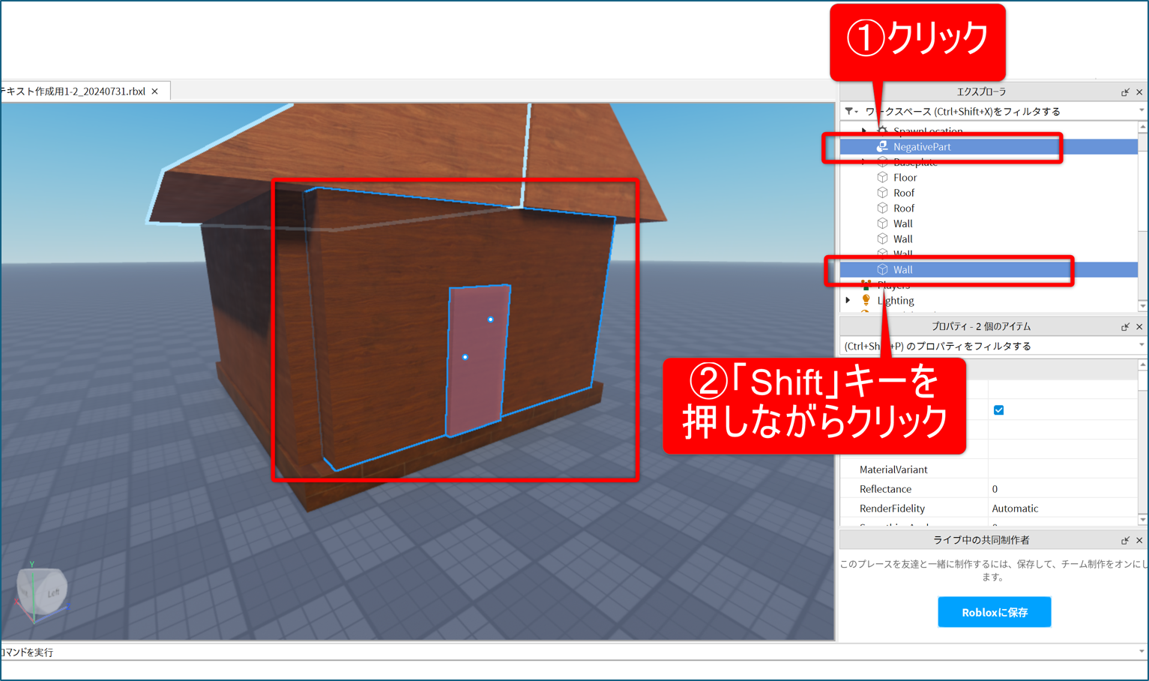Click the NegativePart union icon
The image size is (1149, 681).
pos(882,147)
